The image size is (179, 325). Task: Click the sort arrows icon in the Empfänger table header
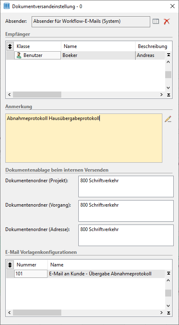(x=10, y=46)
